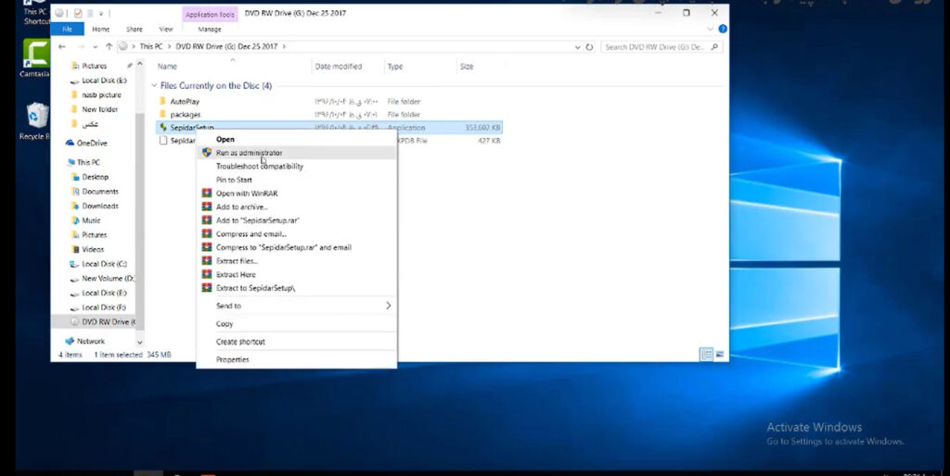Choose Troubleshoot compatibility
This screenshot has height=476, width=950.
pos(297,166)
